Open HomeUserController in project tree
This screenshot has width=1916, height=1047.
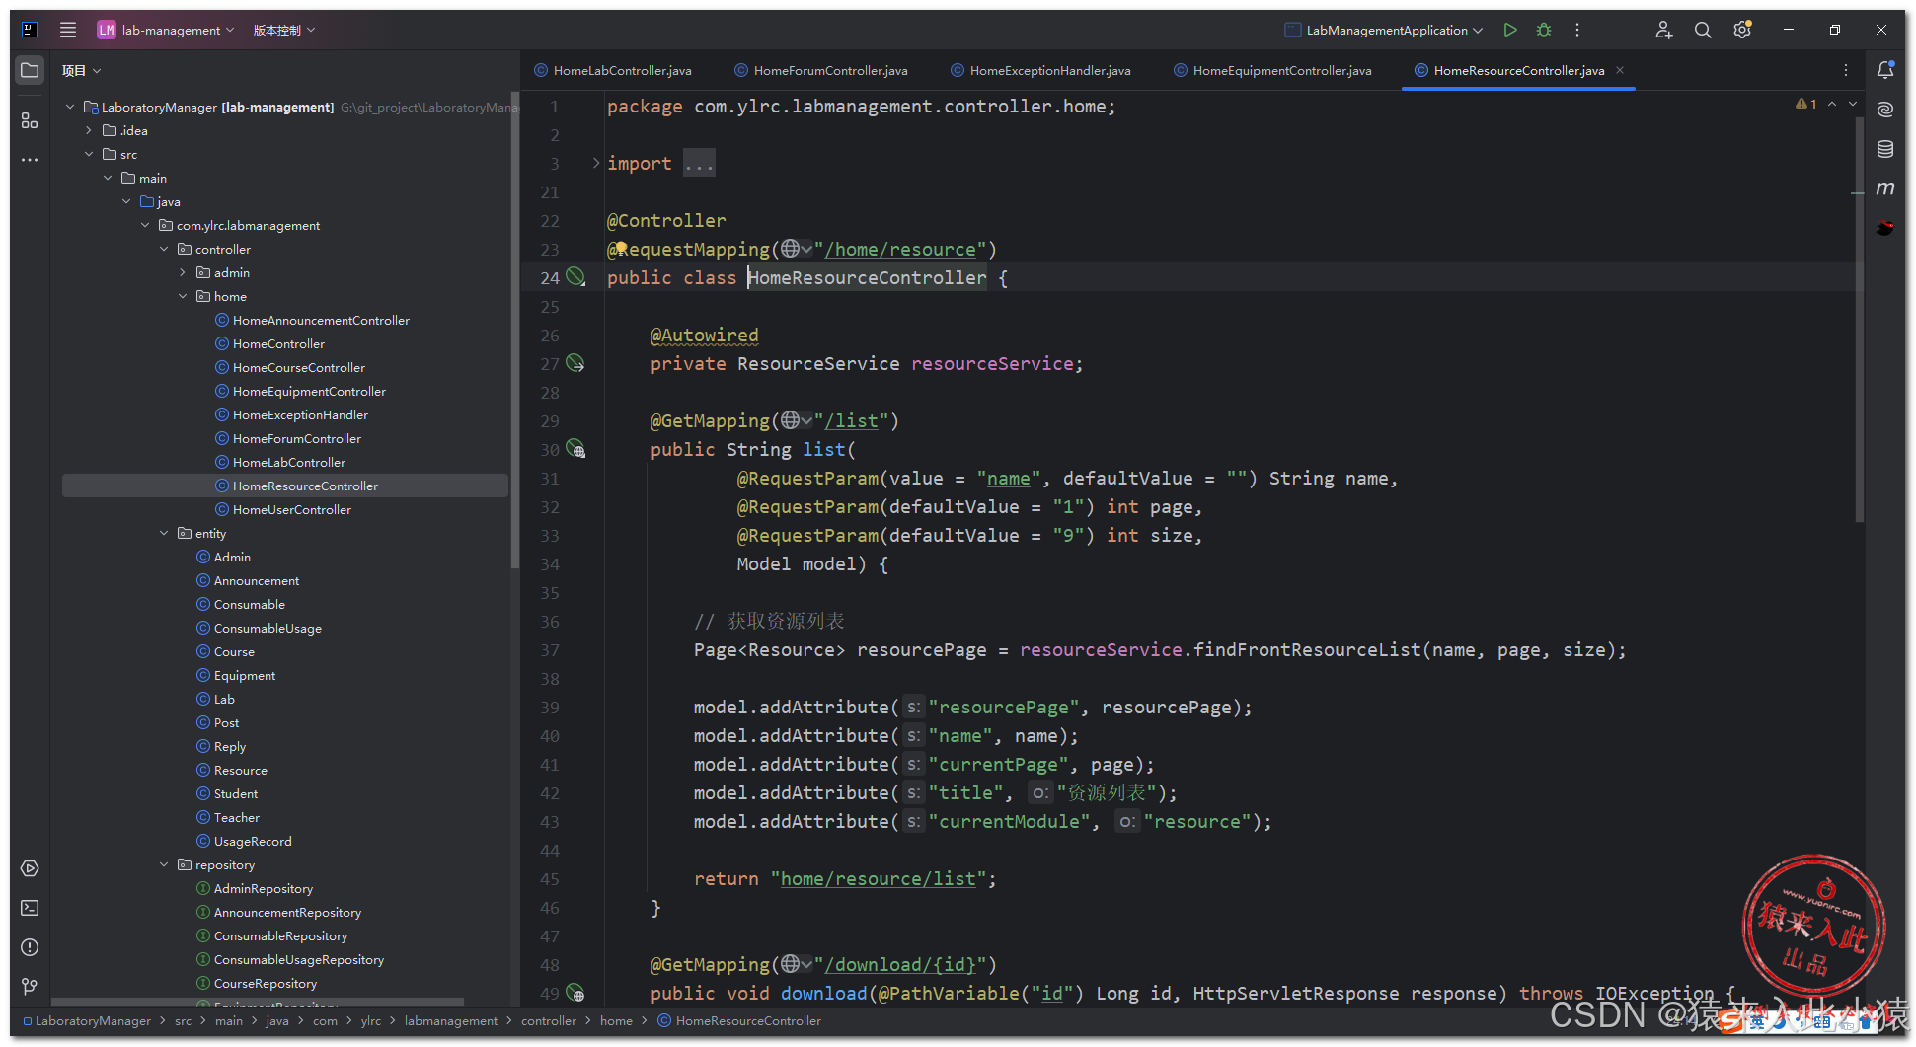click(292, 509)
